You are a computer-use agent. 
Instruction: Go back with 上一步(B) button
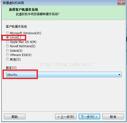66,116
